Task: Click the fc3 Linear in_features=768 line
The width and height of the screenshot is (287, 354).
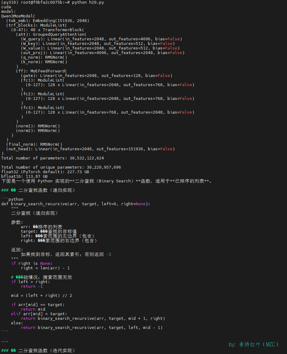Action: tap(110, 112)
